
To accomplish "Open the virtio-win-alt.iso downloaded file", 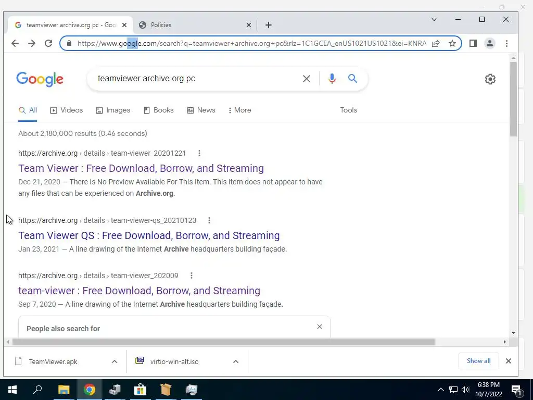I will tap(174, 361).
